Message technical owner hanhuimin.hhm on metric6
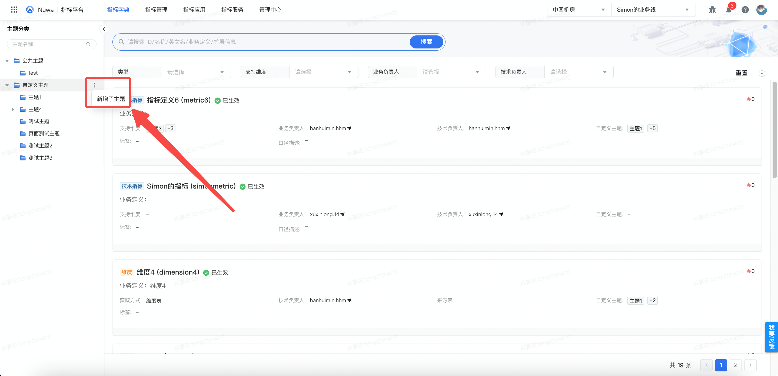 click(x=508, y=128)
